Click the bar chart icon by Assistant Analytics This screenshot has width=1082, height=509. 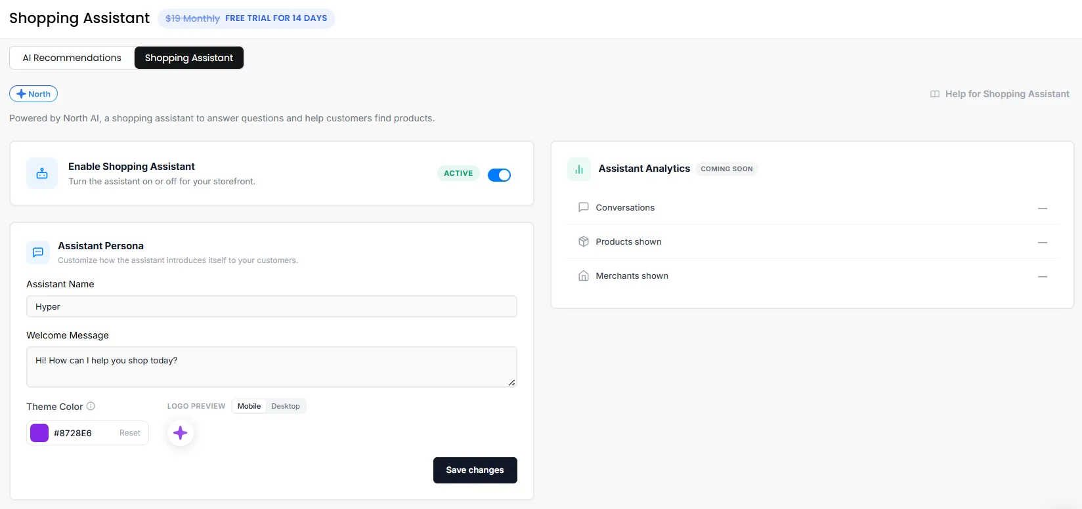click(x=579, y=169)
